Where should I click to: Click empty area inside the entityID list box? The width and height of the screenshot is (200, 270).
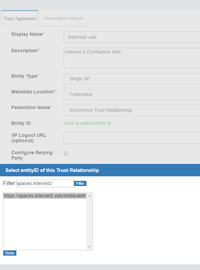tap(45, 224)
